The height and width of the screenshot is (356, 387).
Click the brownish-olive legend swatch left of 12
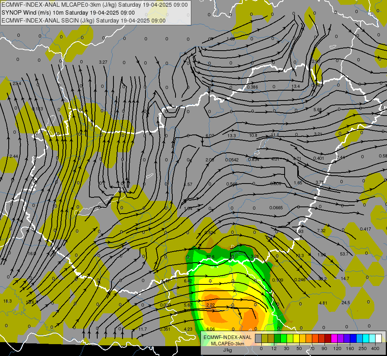(271, 338)
